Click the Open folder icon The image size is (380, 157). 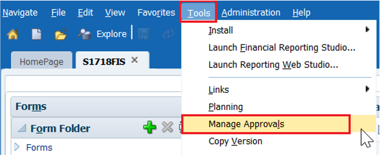pyautogui.click(x=61, y=34)
